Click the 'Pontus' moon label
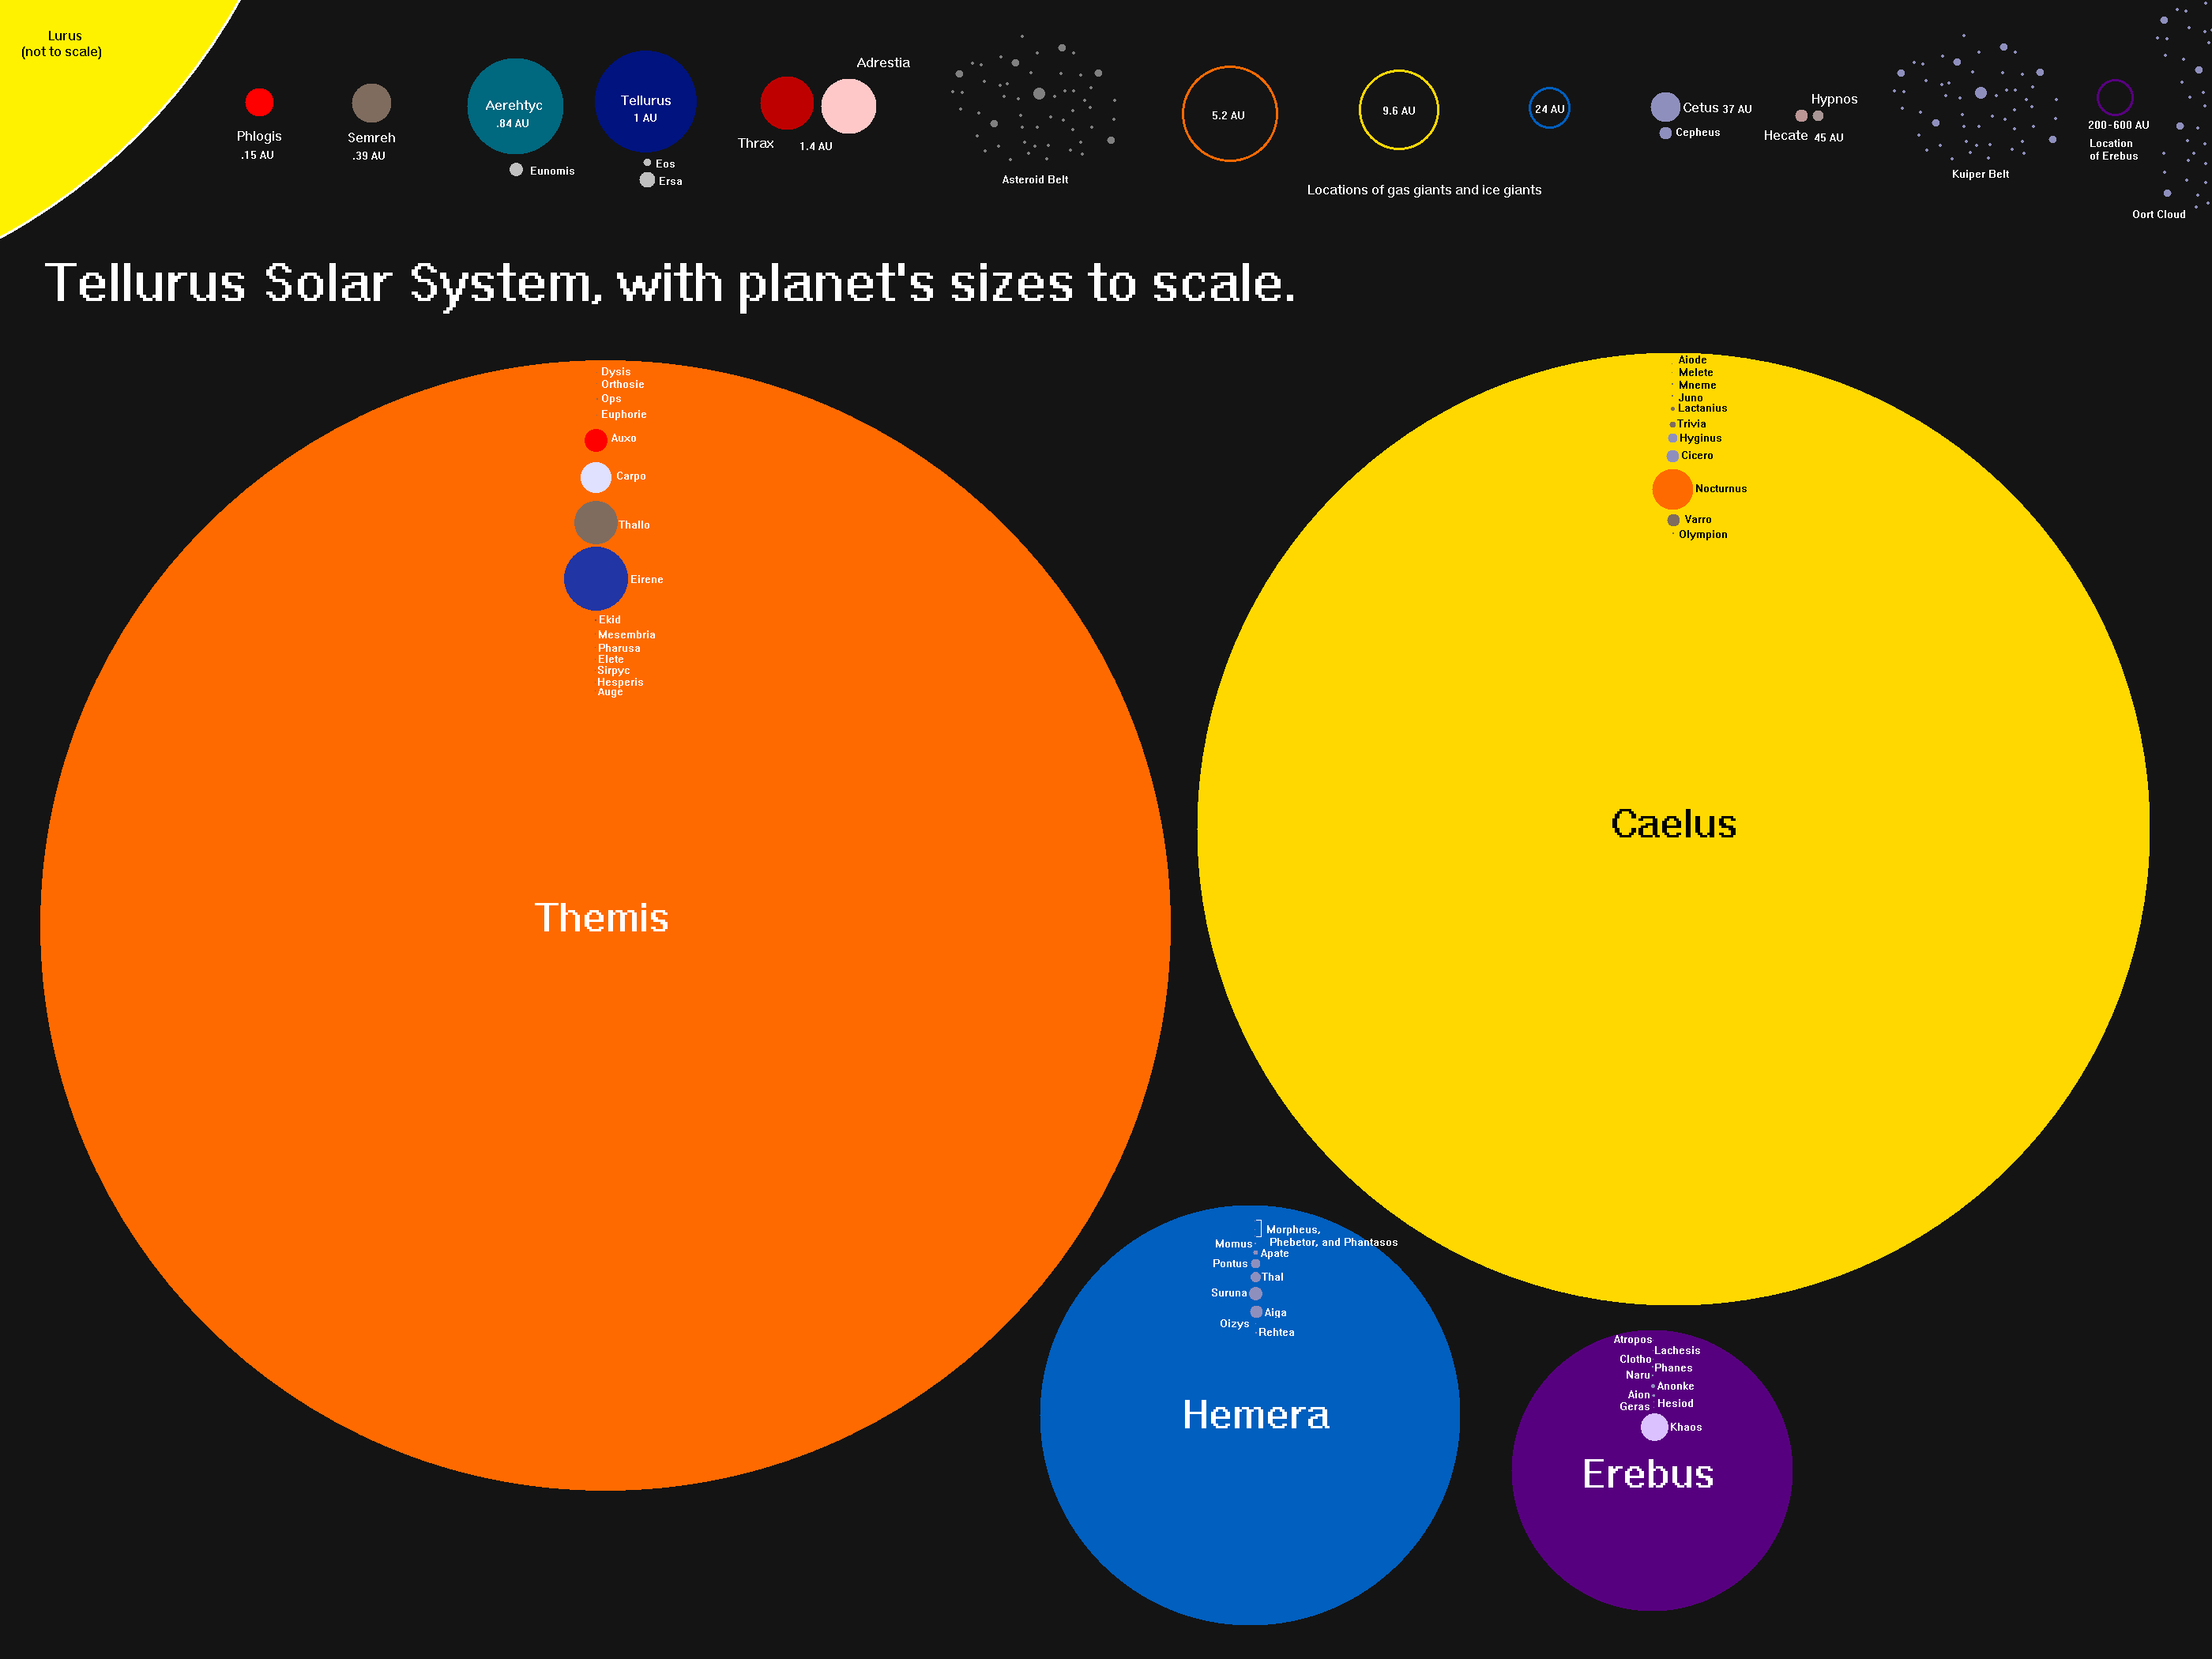This screenshot has height=1659, width=2212. pos(1230,1264)
